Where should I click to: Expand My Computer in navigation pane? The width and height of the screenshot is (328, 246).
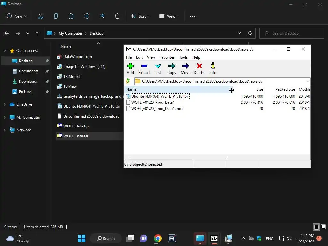(x=4, y=117)
